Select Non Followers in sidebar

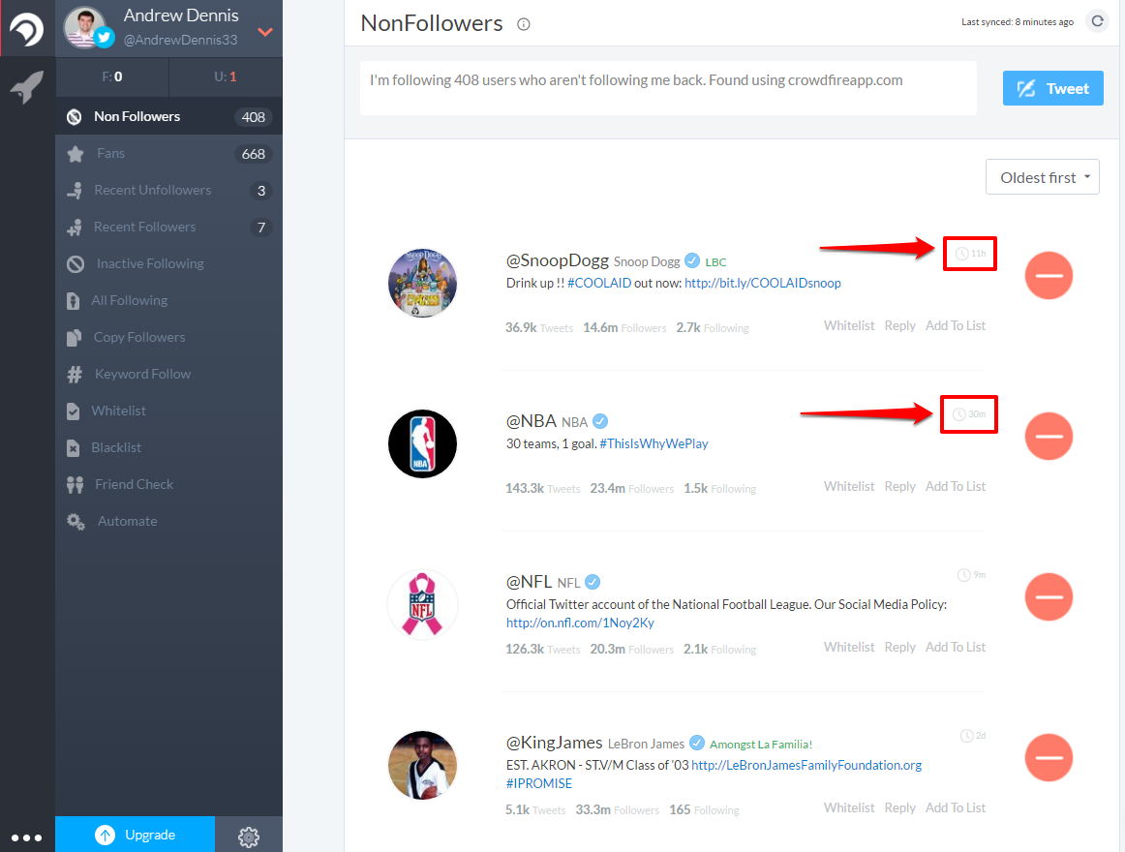(x=168, y=116)
